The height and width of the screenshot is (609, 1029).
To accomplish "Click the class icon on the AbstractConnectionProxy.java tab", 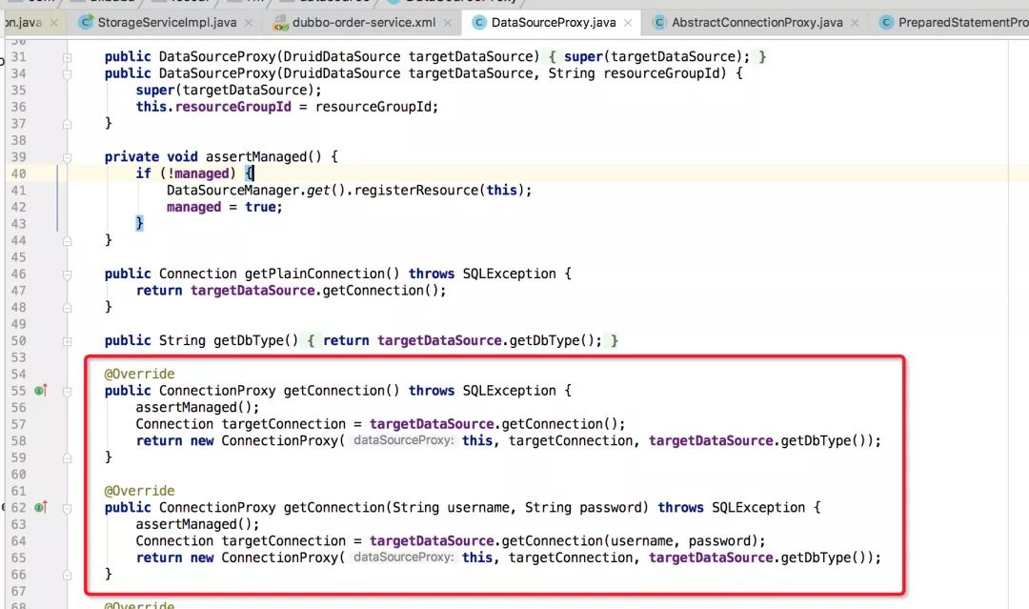I will click(x=659, y=22).
